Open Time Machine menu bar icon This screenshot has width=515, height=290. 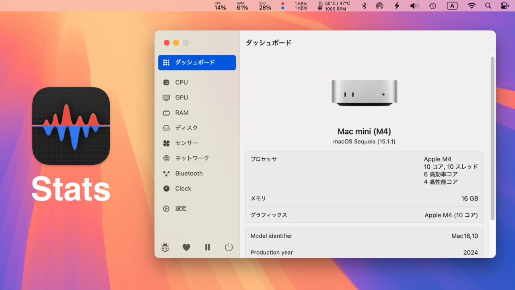(433, 6)
